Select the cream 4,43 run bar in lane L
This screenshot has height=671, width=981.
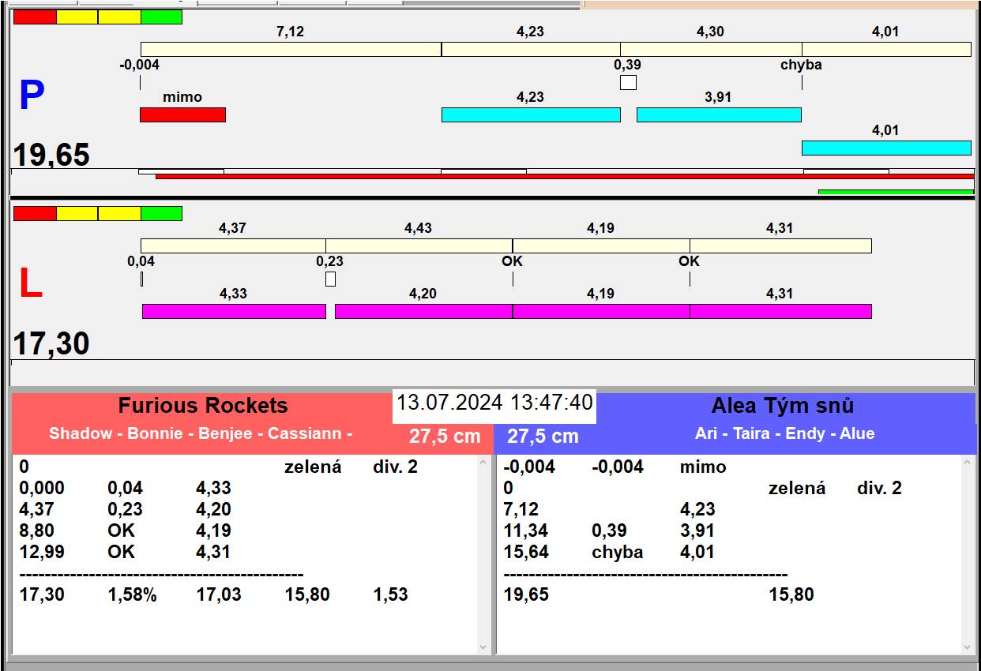coord(419,246)
